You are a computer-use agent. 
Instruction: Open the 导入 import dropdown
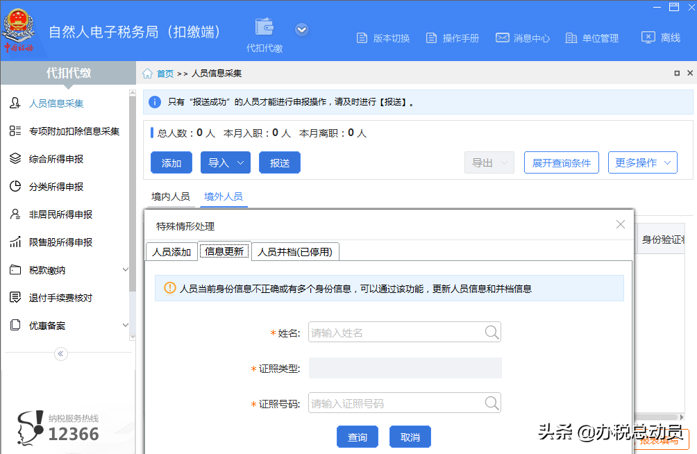click(225, 162)
